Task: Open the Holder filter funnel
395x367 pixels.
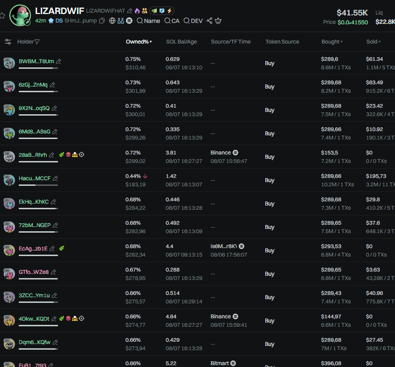Action: (37, 42)
